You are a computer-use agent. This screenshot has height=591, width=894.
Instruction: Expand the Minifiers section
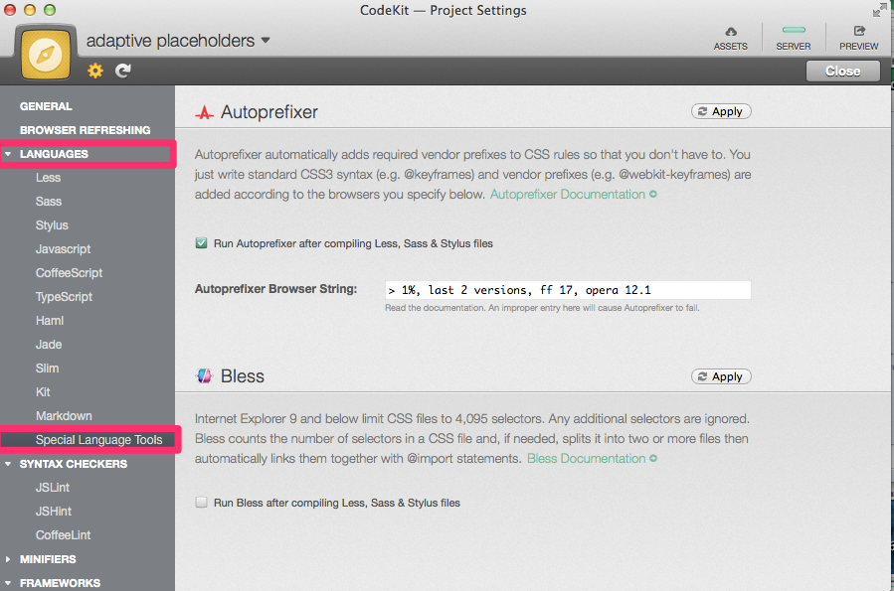click(9, 559)
